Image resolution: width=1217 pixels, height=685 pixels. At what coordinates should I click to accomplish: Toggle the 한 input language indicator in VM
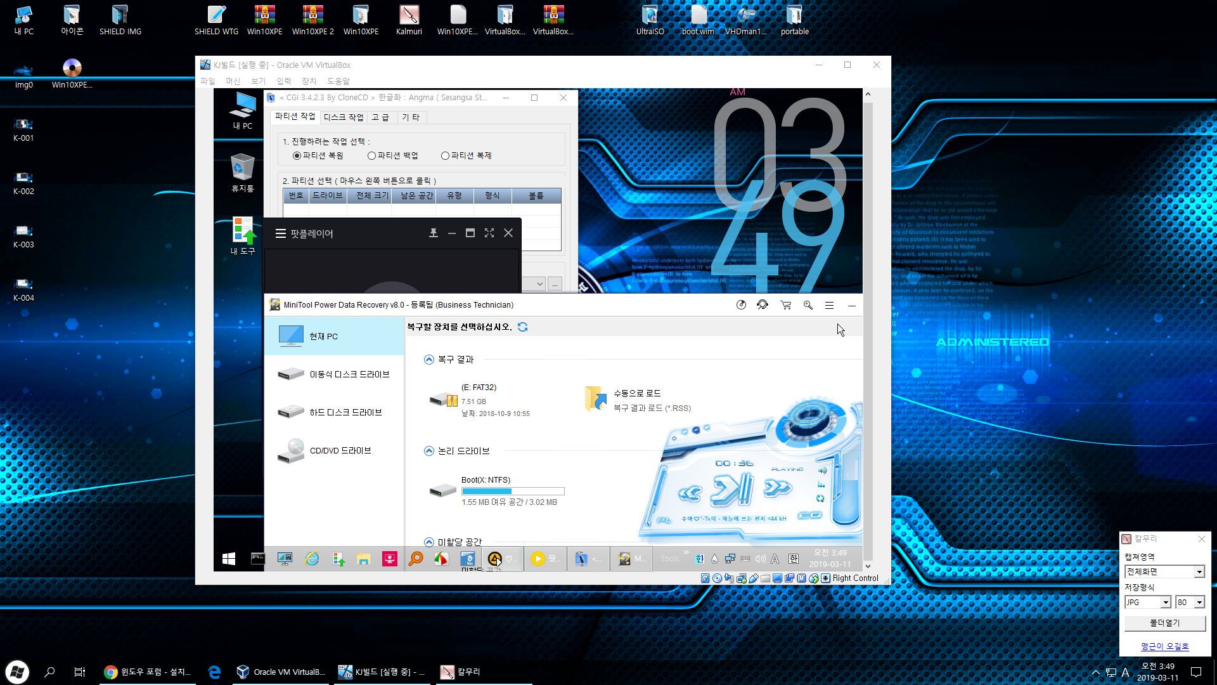coord(794,559)
